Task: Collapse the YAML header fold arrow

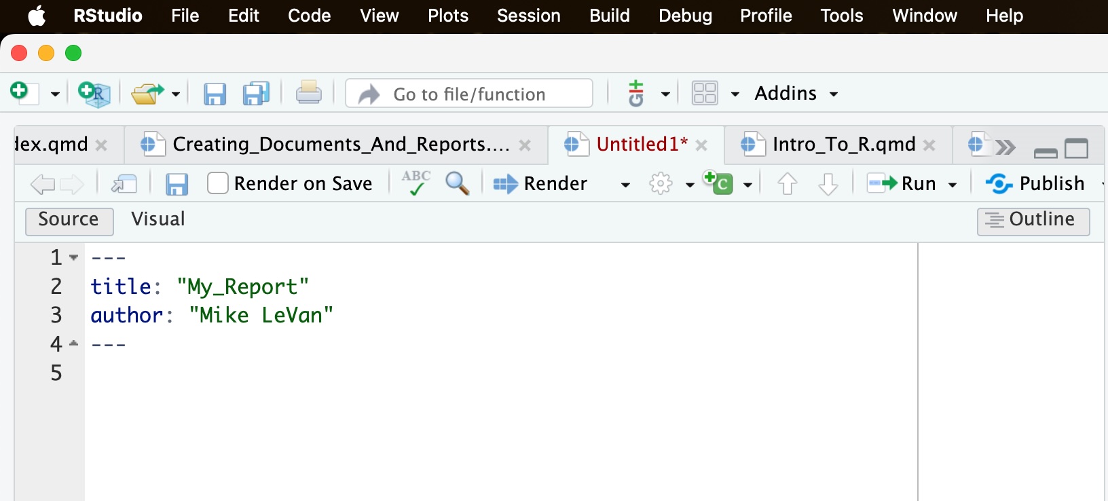Action: pos(74,257)
